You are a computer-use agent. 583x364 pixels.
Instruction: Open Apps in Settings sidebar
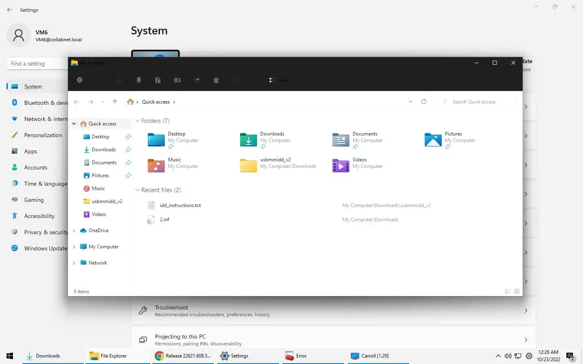(37, 151)
